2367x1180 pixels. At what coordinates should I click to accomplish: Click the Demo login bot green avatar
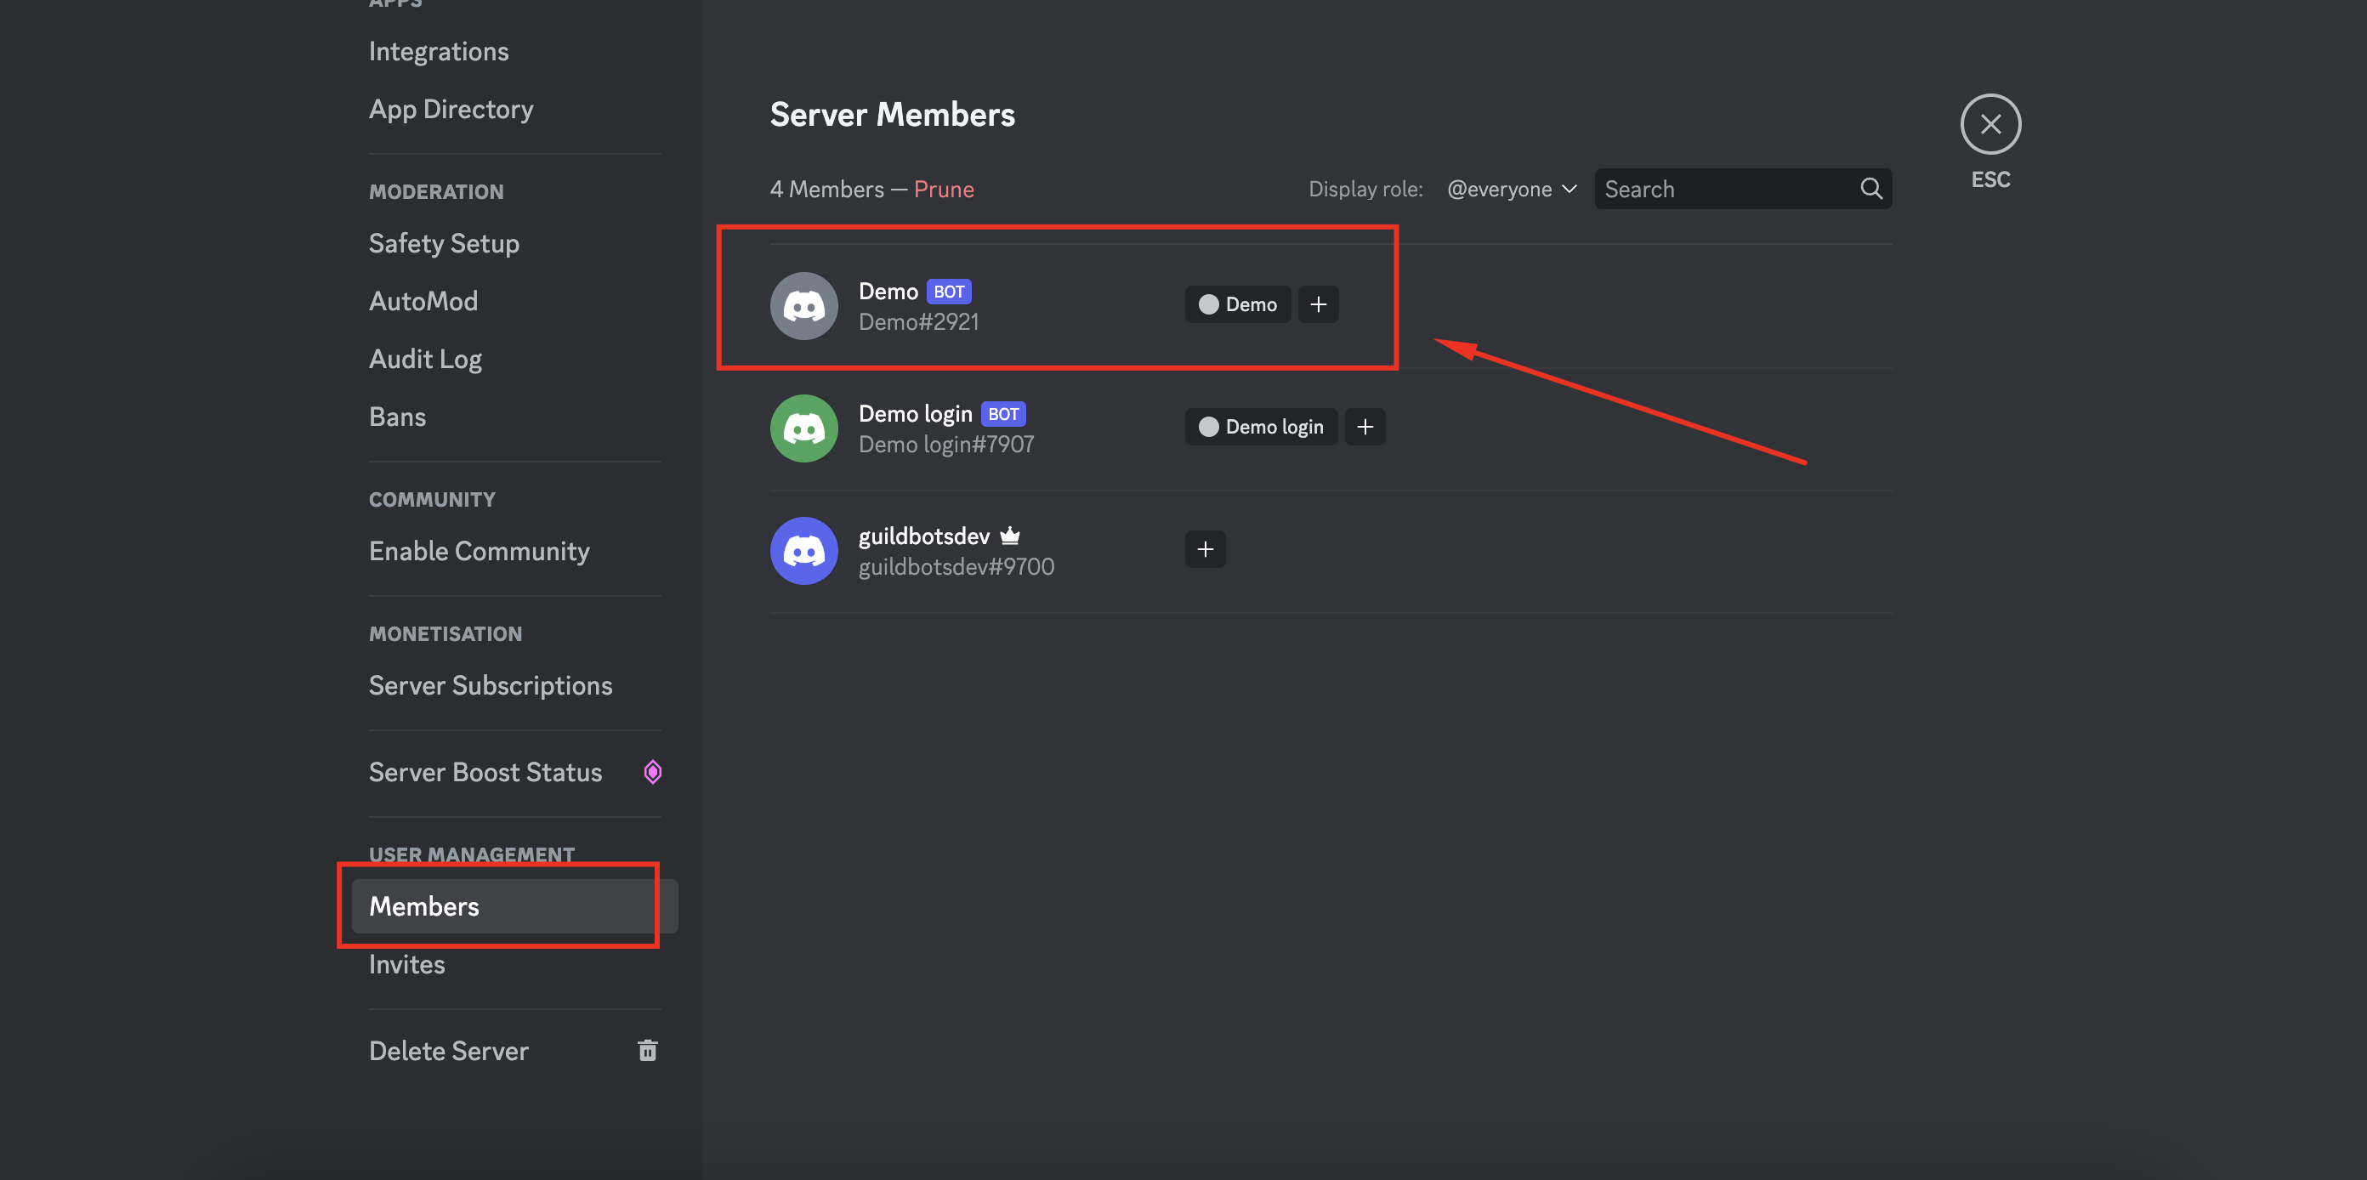[804, 428]
